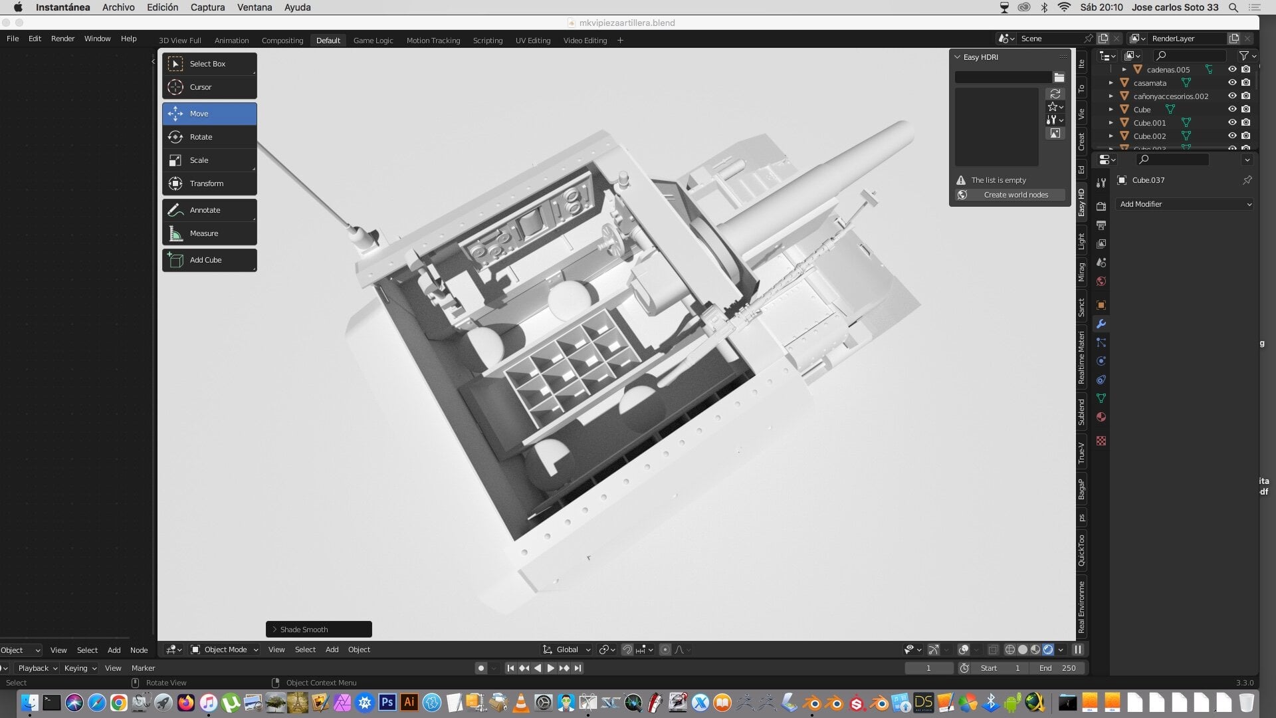Open the Render properties tab icon
Screen dimensions: 1276x718
pyautogui.click(x=1101, y=206)
